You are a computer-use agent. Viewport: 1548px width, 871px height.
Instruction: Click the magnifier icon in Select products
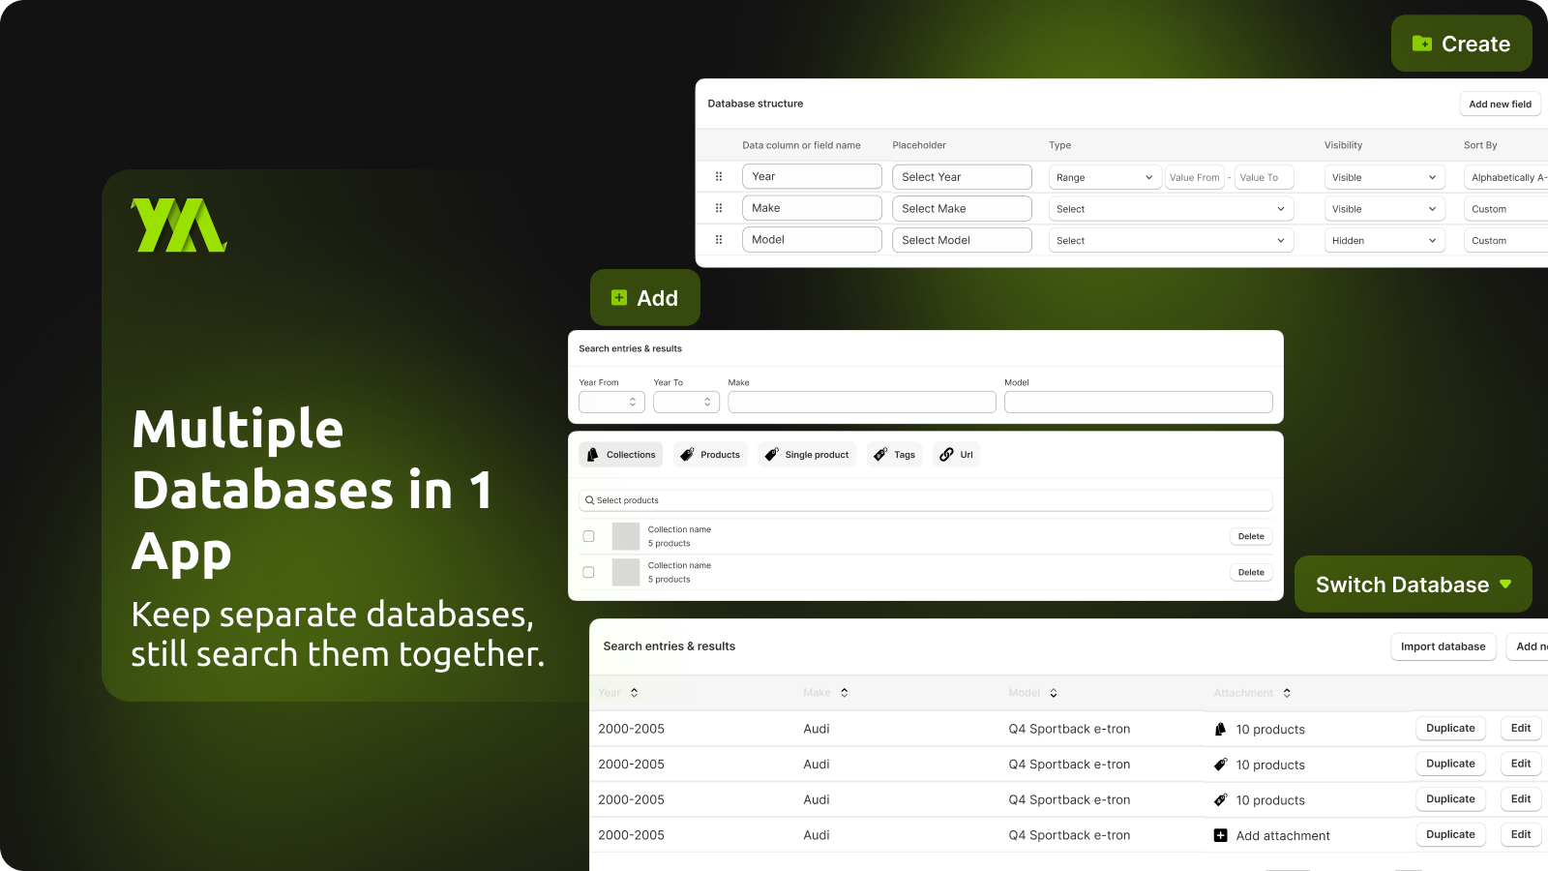589,500
